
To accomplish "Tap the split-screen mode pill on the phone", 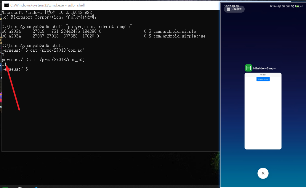I will 234,9.
